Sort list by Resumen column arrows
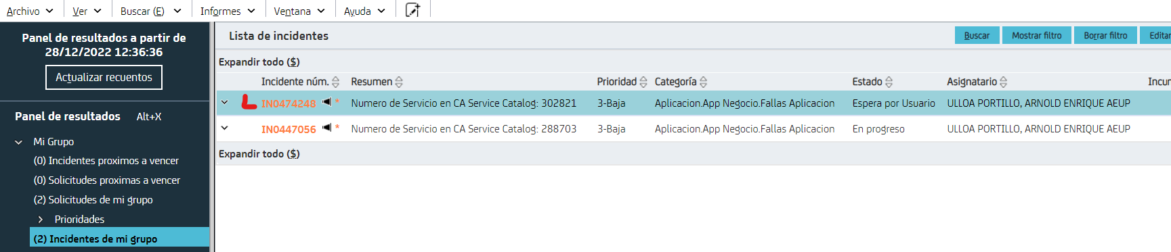This screenshot has width=1171, height=252. point(399,82)
